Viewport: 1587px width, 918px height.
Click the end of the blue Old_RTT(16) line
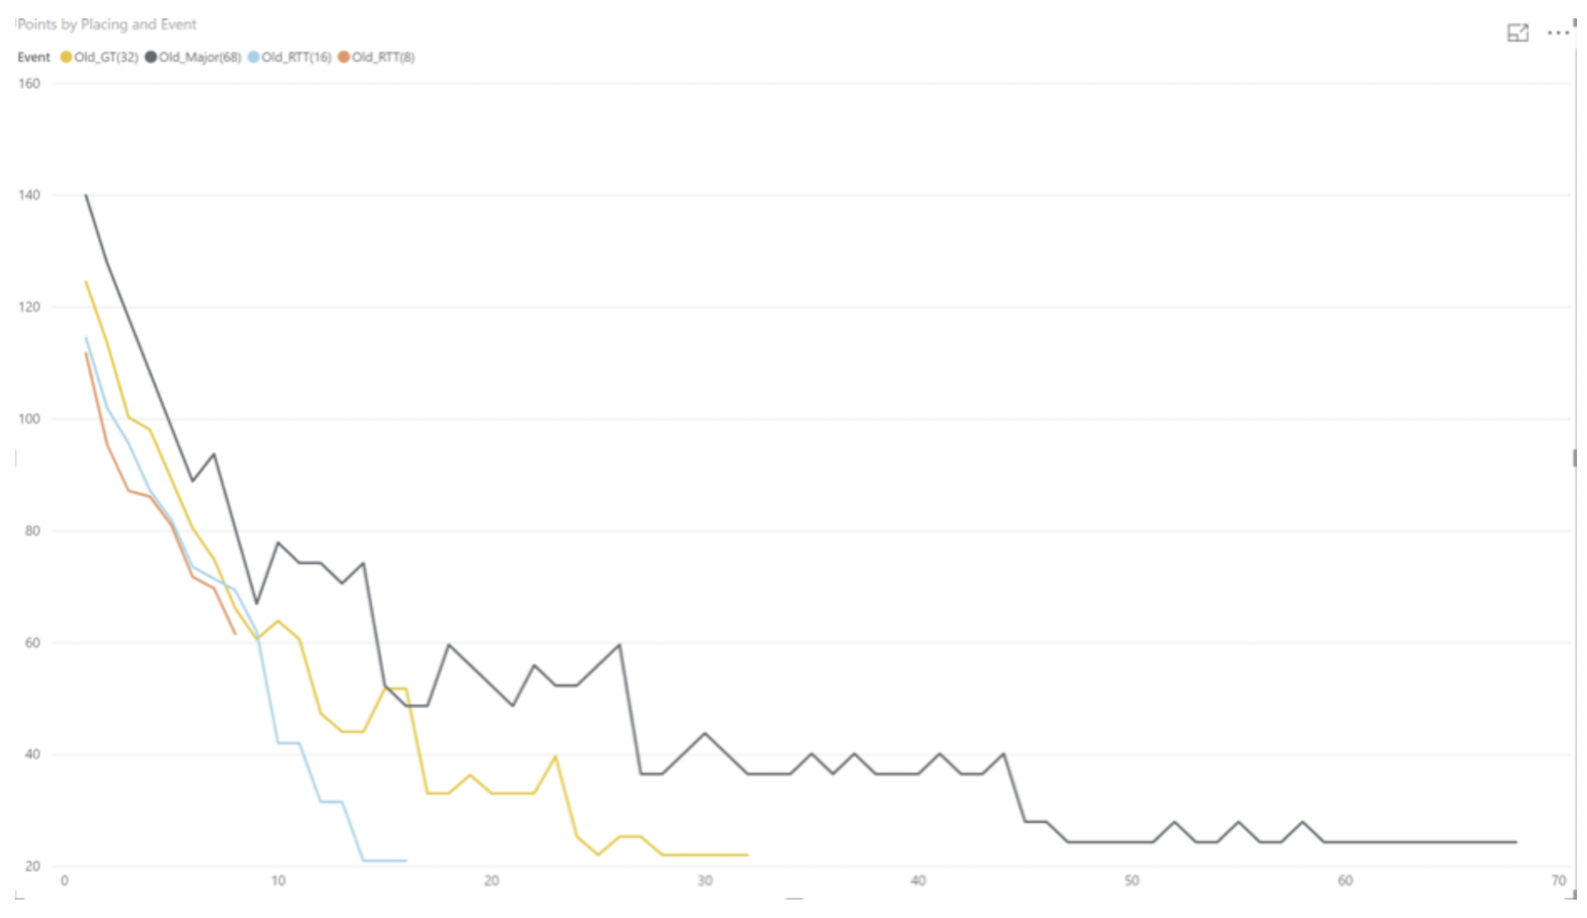point(406,860)
